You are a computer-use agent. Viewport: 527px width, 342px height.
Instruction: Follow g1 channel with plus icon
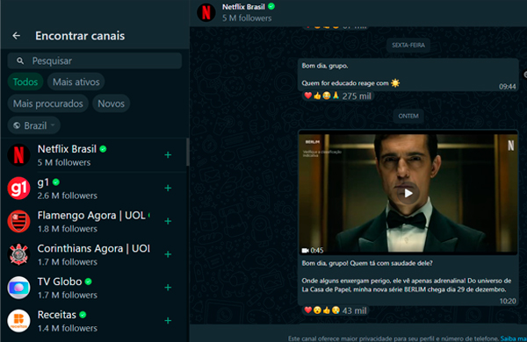pyautogui.click(x=168, y=188)
